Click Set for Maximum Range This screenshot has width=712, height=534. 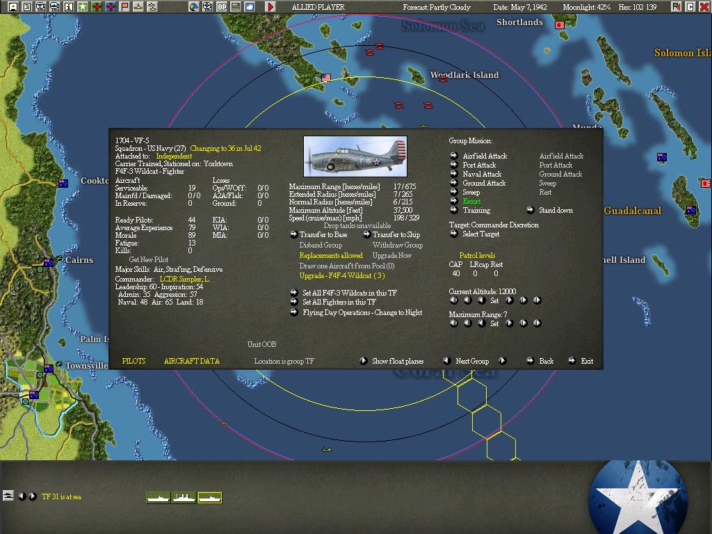coord(494,324)
